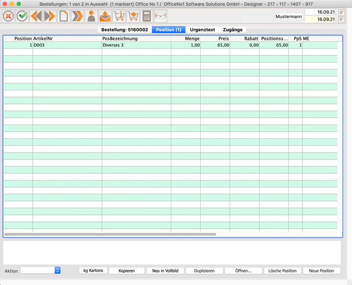Select the D003 article number cell
Image resolution: width=352 pixels, height=285 pixels.
67,45
